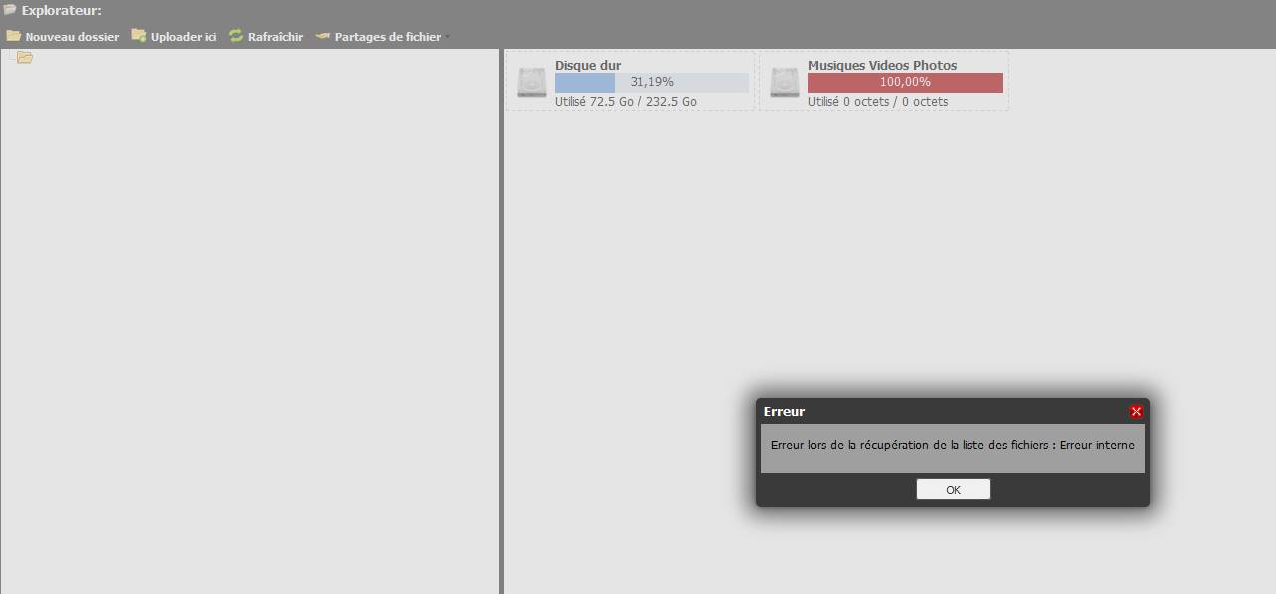Image resolution: width=1276 pixels, height=594 pixels.
Task: Click the error message about récupération des fichiers
Action: (953, 445)
